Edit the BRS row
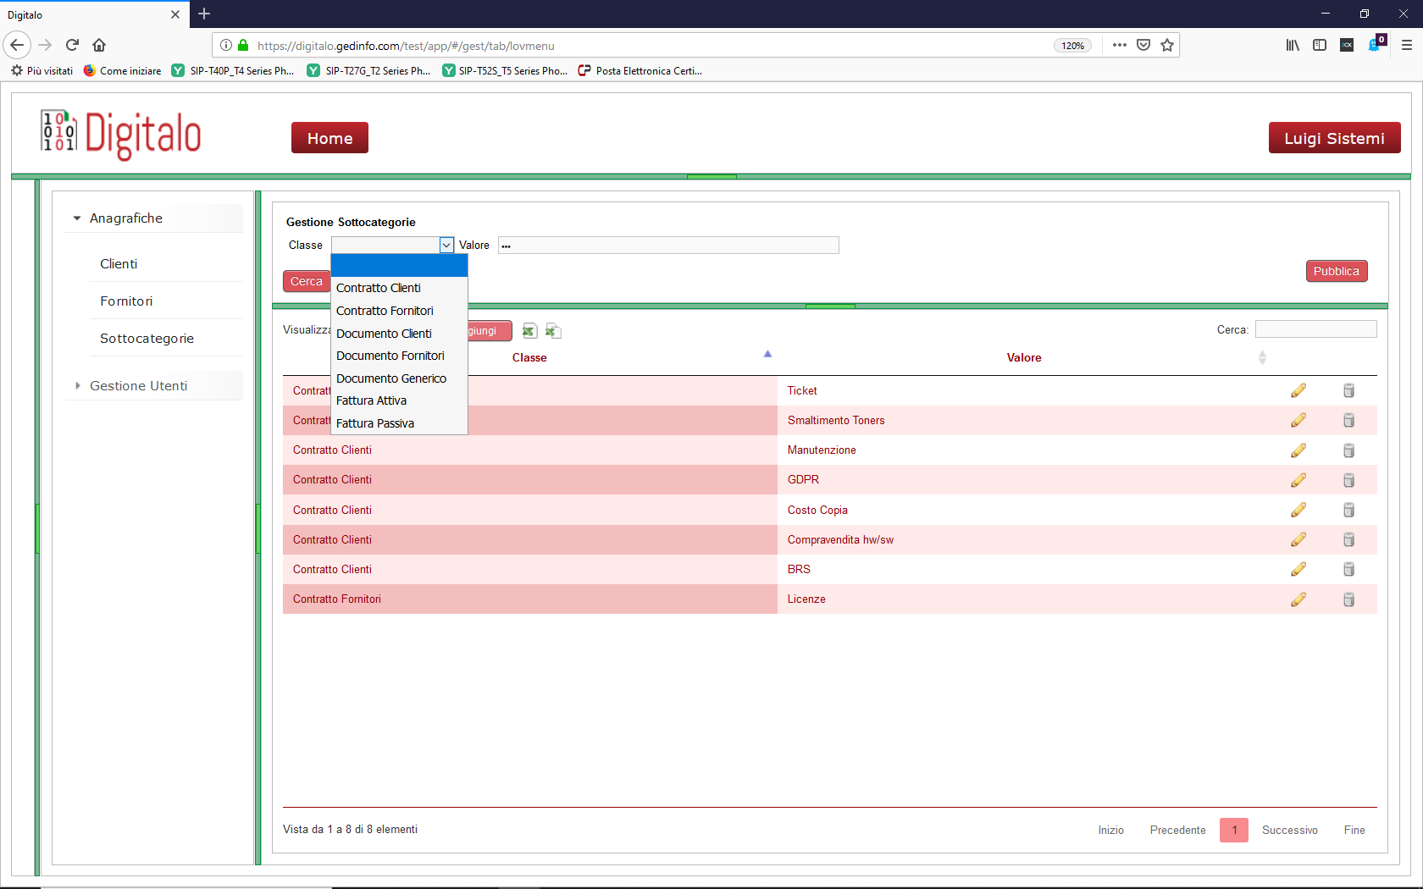The width and height of the screenshot is (1423, 889). click(1298, 569)
